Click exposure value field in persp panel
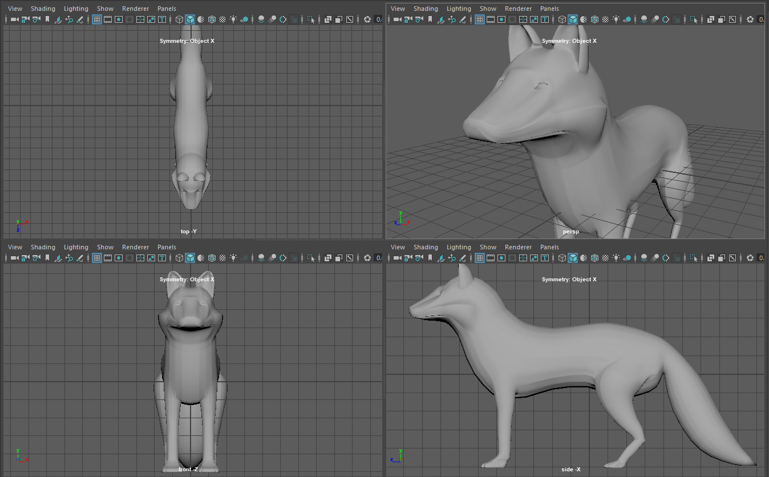This screenshot has width=769, height=477. coord(762,19)
